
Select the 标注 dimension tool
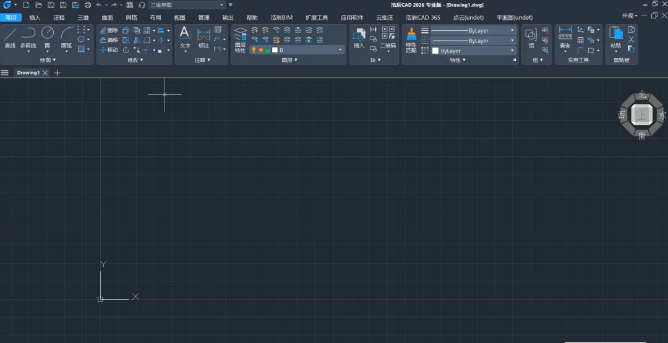[203, 38]
